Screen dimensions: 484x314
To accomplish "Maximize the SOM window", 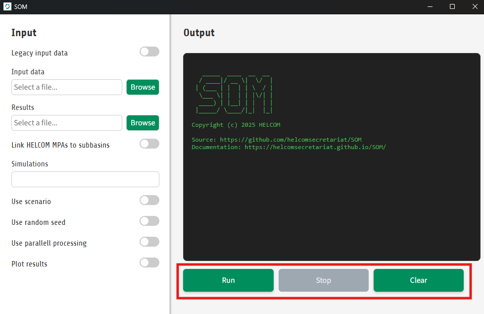I will coord(452,6).
